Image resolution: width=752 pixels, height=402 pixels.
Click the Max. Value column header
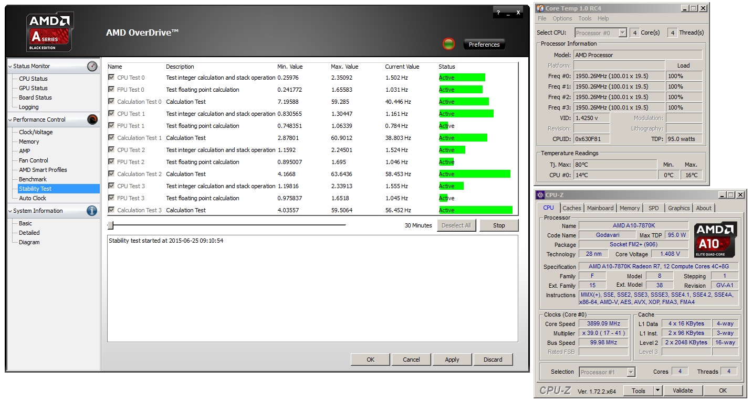coord(344,67)
